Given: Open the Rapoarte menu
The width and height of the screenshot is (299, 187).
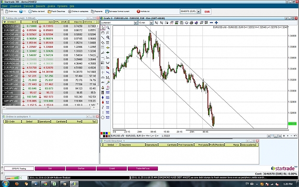Looking at the screenshot, I should pyautogui.click(x=41, y=6).
